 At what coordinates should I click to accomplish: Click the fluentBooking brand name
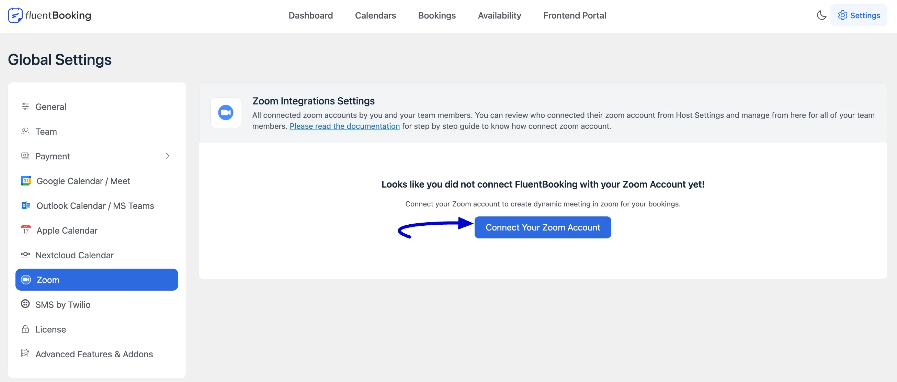[x=58, y=15]
